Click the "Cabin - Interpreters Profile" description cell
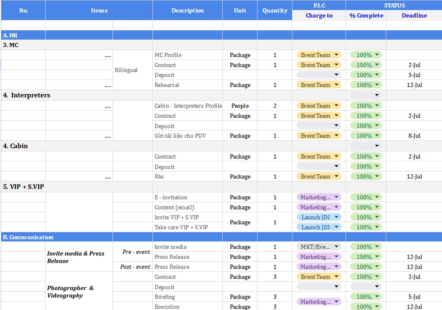Viewport: 442px width, 310px height. click(188, 106)
